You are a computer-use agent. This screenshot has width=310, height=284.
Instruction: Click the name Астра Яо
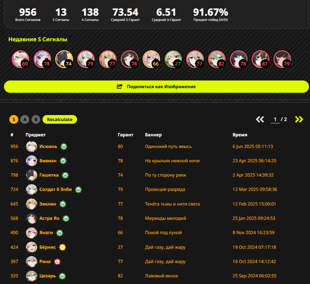pos(49,218)
